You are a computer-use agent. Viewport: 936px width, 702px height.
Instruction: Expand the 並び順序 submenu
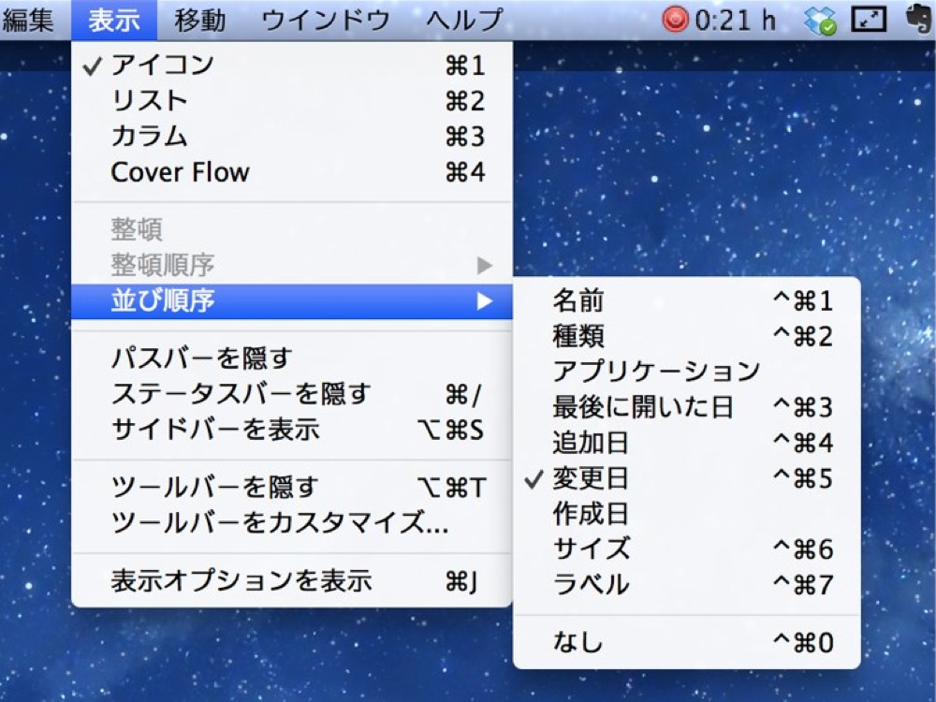(292, 300)
